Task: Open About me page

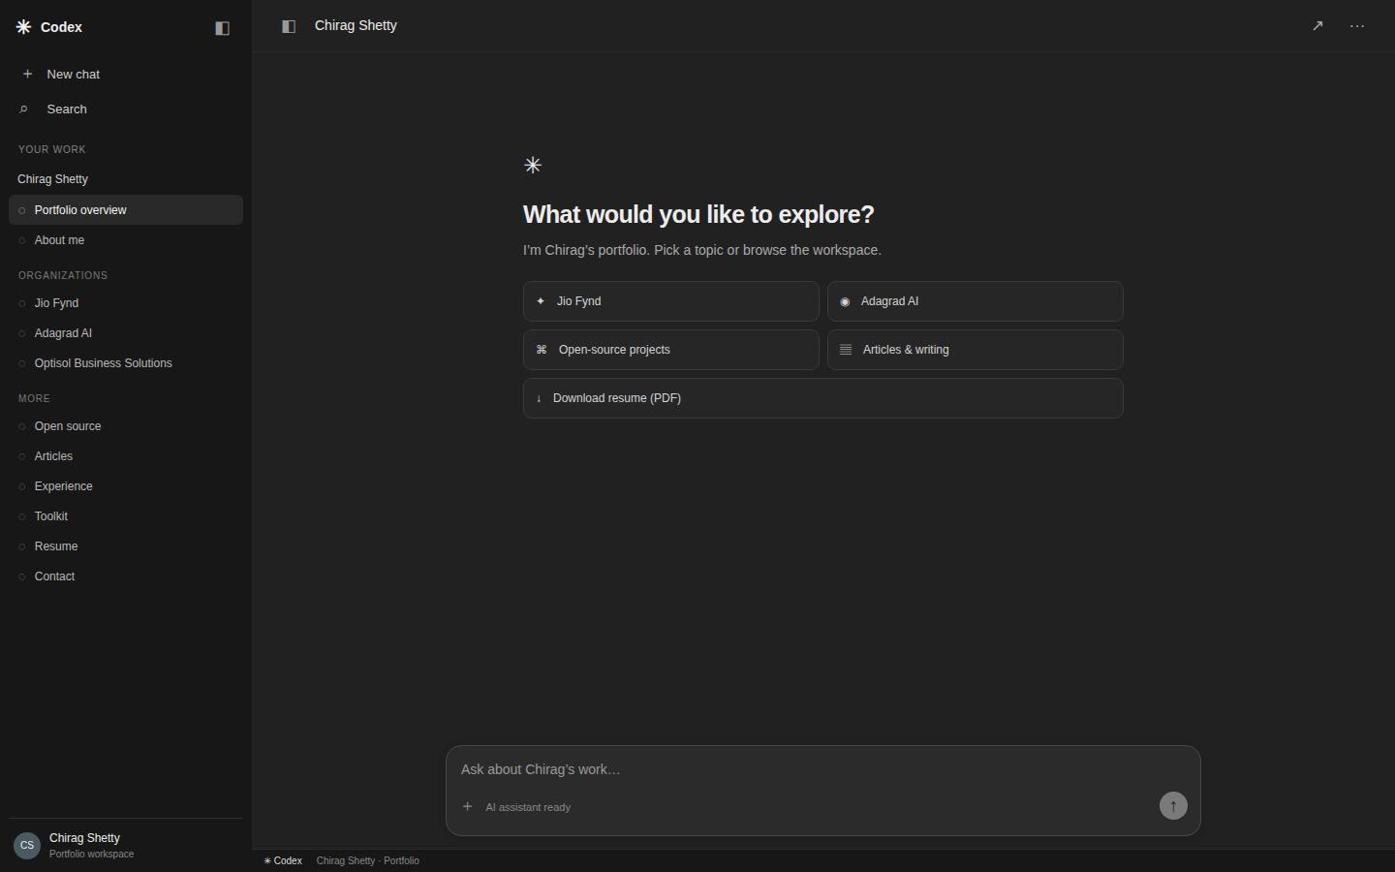Action: (126, 240)
